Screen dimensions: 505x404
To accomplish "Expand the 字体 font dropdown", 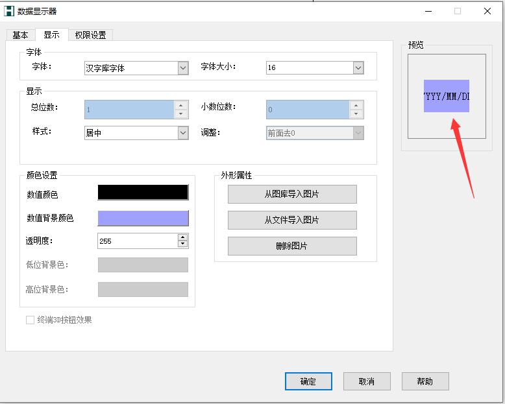I will (x=182, y=67).
